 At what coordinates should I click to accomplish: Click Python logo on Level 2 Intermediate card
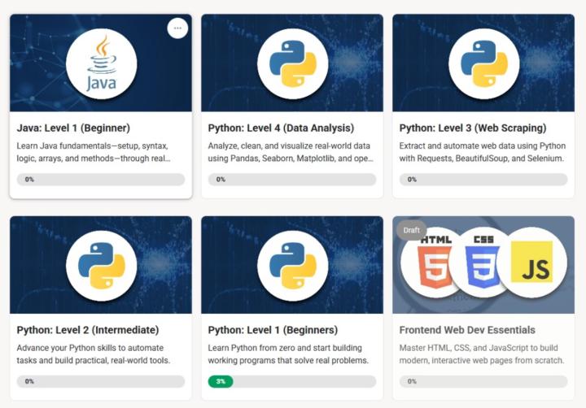click(101, 266)
